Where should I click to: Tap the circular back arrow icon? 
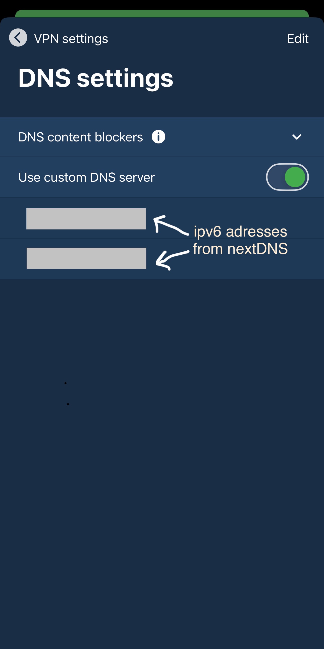18,38
